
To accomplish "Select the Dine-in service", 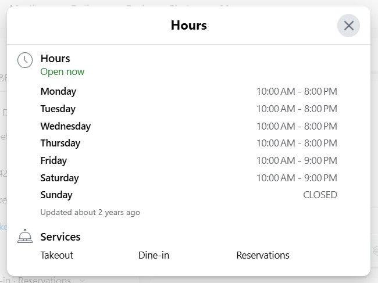I will click(154, 255).
